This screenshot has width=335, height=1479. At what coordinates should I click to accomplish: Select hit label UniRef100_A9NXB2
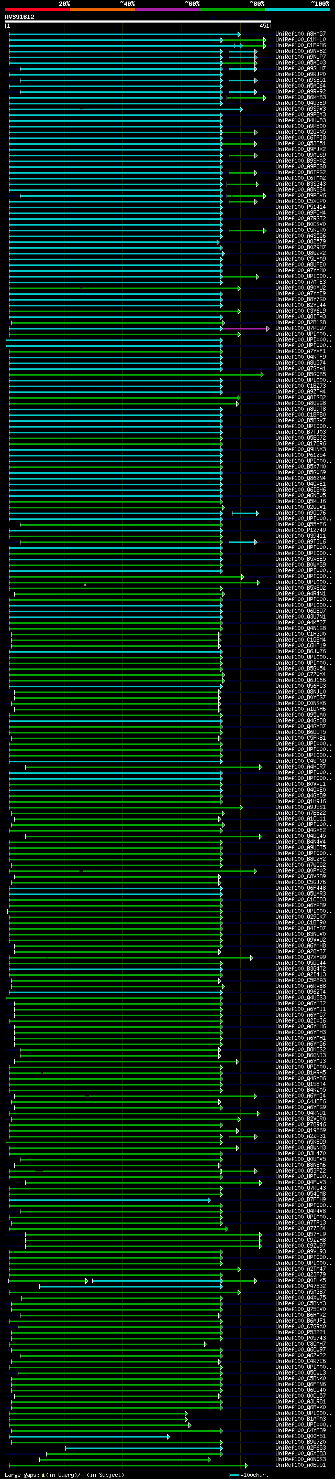coord(300,51)
